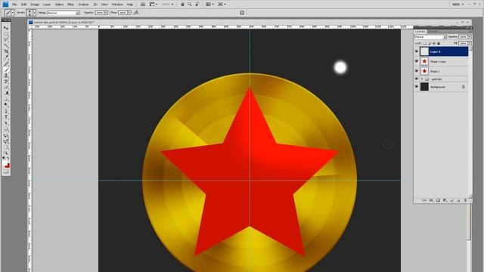The image size is (484, 272).
Task: Open the layer Fill slider arrow
Action: (x=470, y=44)
